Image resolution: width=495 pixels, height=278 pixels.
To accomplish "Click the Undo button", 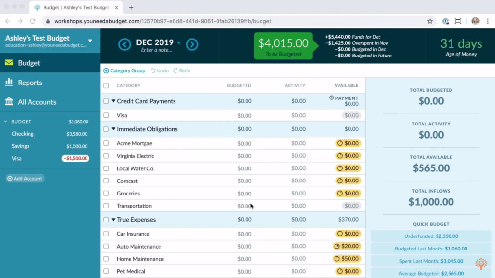I will click(160, 70).
